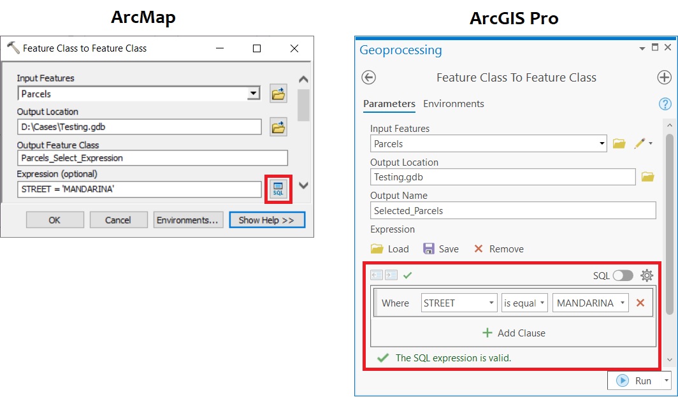The image size is (678, 397).
Task: Go back in ArcGIS Pro Geoprocessing pane
Action: click(368, 77)
